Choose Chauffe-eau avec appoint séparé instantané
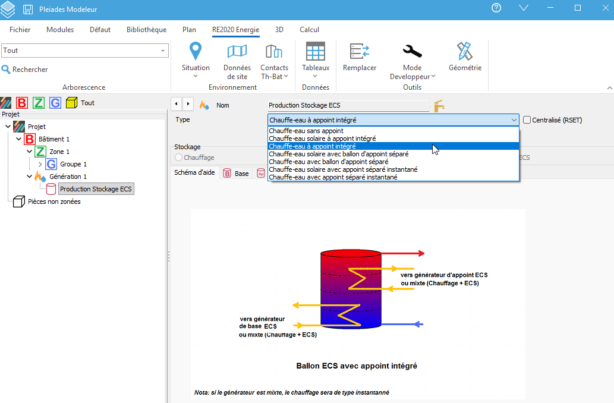Image resolution: width=614 pixels, height=403 pixels. (x=393, y=177)
